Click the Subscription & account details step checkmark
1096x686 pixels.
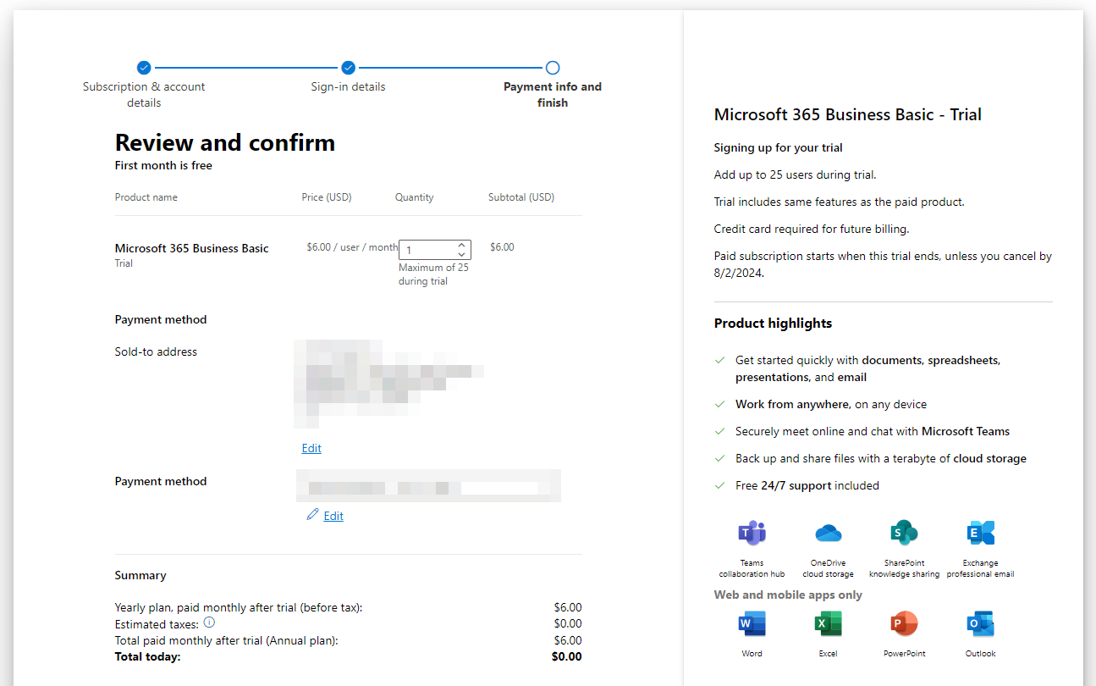(144, 68)
